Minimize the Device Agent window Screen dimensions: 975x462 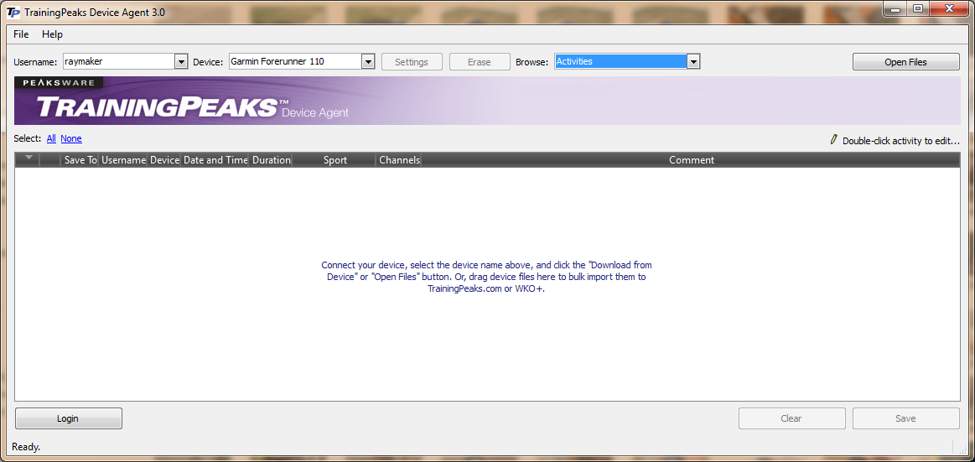895,8
